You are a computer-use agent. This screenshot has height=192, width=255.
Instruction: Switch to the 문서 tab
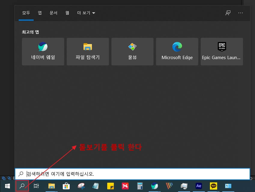(53, 13)
